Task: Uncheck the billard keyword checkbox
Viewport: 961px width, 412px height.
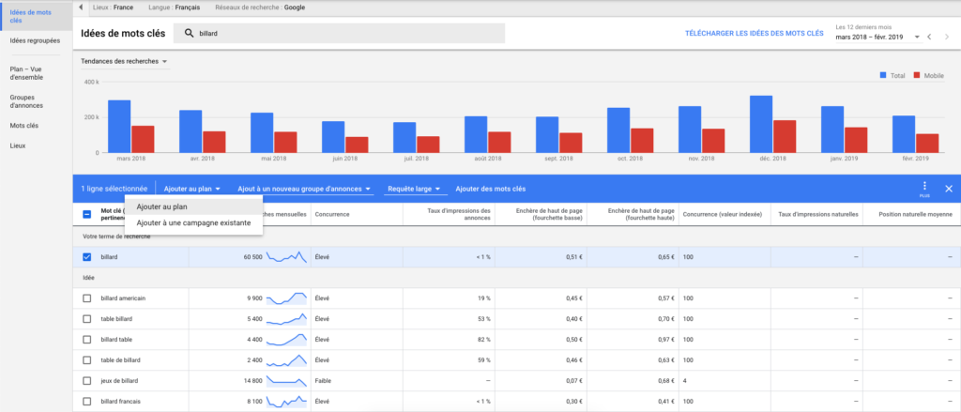Action: 86,257
